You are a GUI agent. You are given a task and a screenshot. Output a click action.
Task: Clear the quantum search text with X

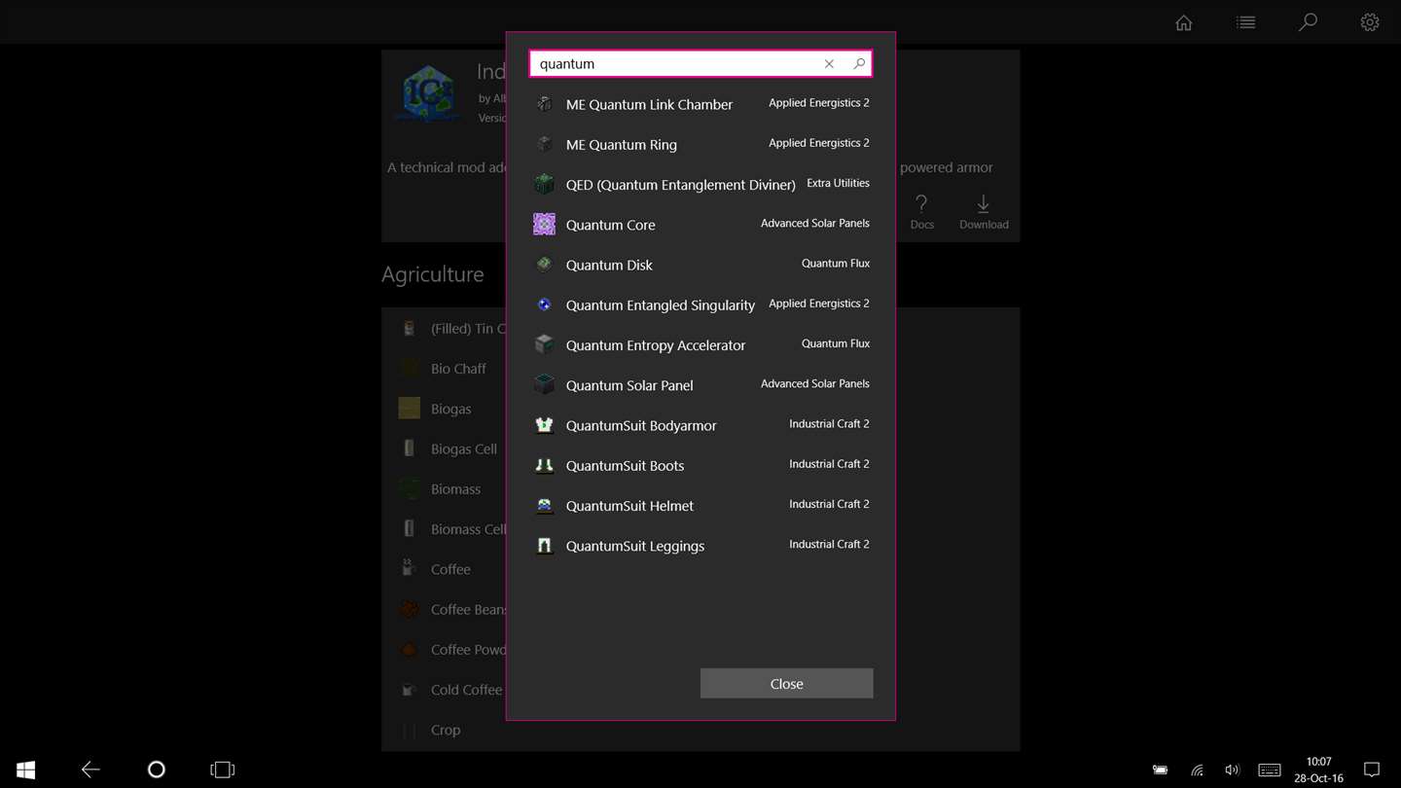click(x=829, y=63)
